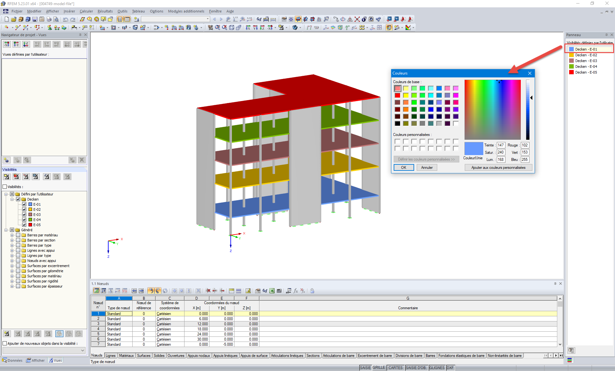Image resolution: width=615 pixels, height=371 pixels.
Task: Click the formula fx icon in table toolbar
Action: (296, 291)
